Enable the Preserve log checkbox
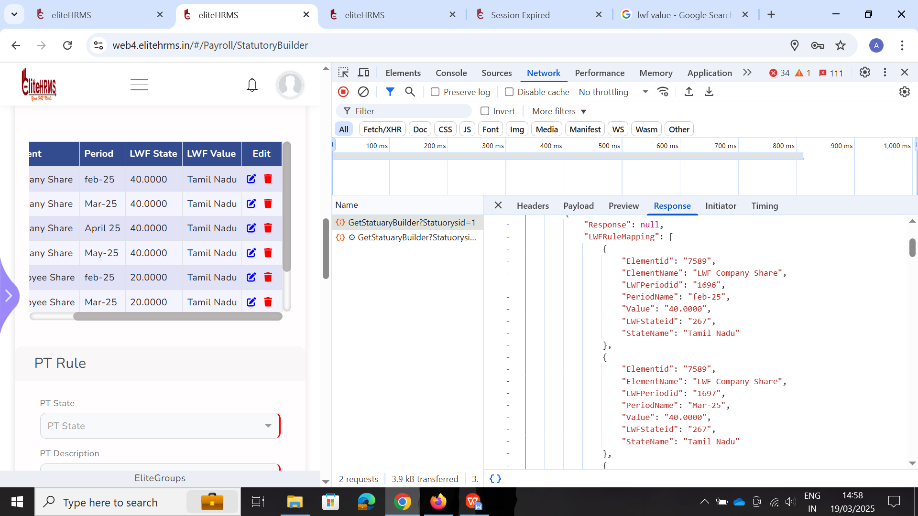Screen dimensions: 918x516 (x=435, y=92)
